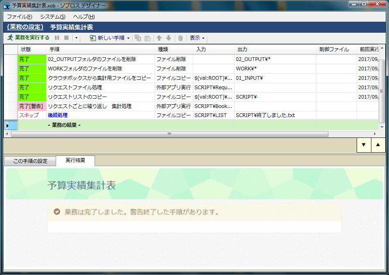This screenshot has height=275, width=389.
Task: Click the 前回実行 column header
Action: [x=368, y=50]
